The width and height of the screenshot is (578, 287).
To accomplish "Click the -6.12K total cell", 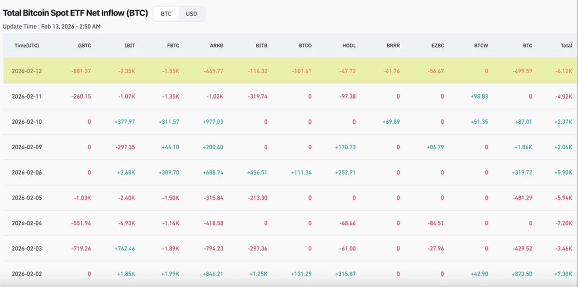I will pyautogui.click(x=564, y=71).
